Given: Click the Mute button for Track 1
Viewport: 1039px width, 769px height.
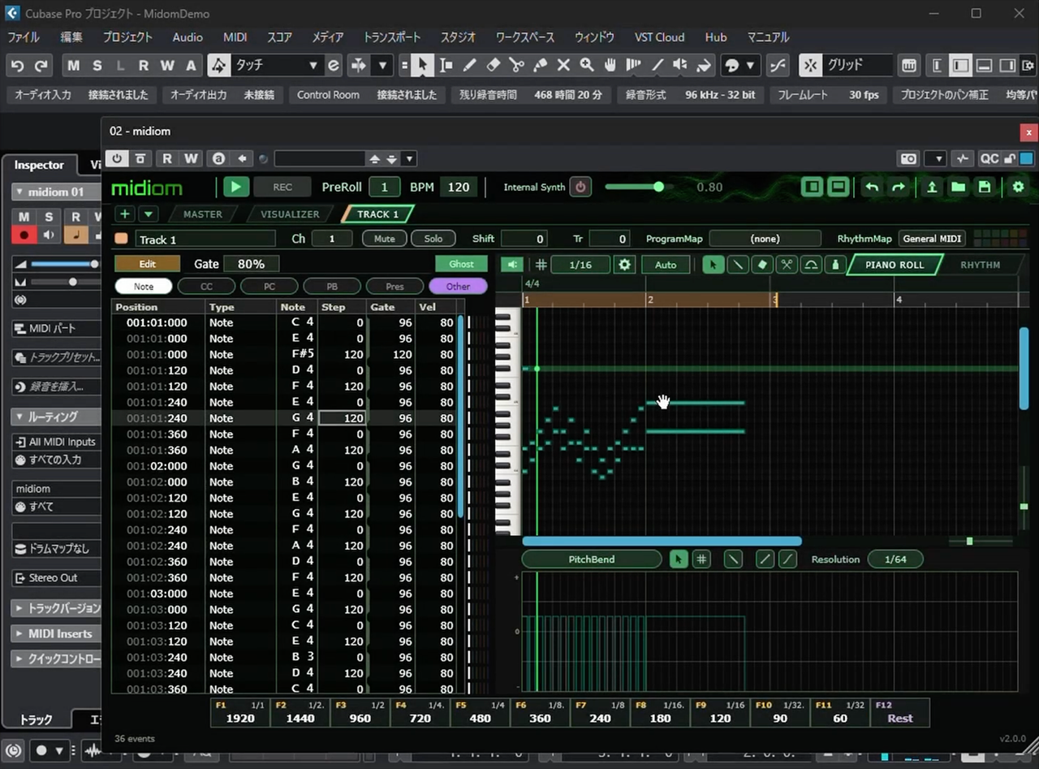Looking at the screenshot, I should click(x=384, y=239).
